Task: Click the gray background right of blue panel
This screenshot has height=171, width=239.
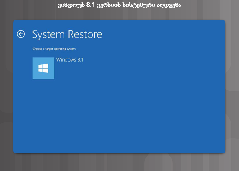Action: [232, 88]
